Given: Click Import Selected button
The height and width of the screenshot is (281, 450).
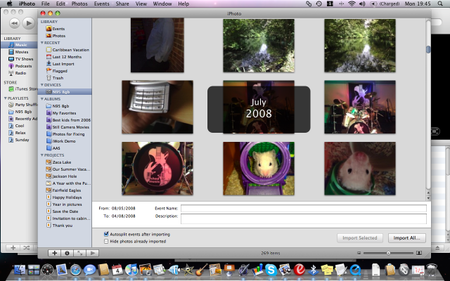Looking at the screenshot, I should click(x=359, y=237).
